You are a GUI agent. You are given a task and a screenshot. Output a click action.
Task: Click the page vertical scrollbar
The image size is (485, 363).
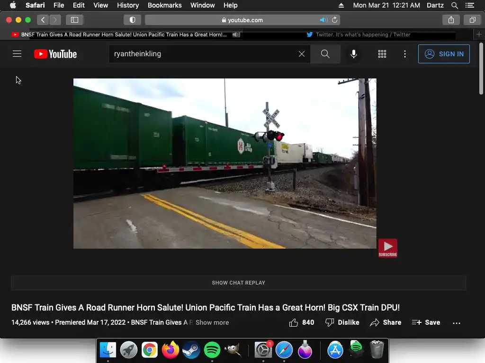pos(481,69)
